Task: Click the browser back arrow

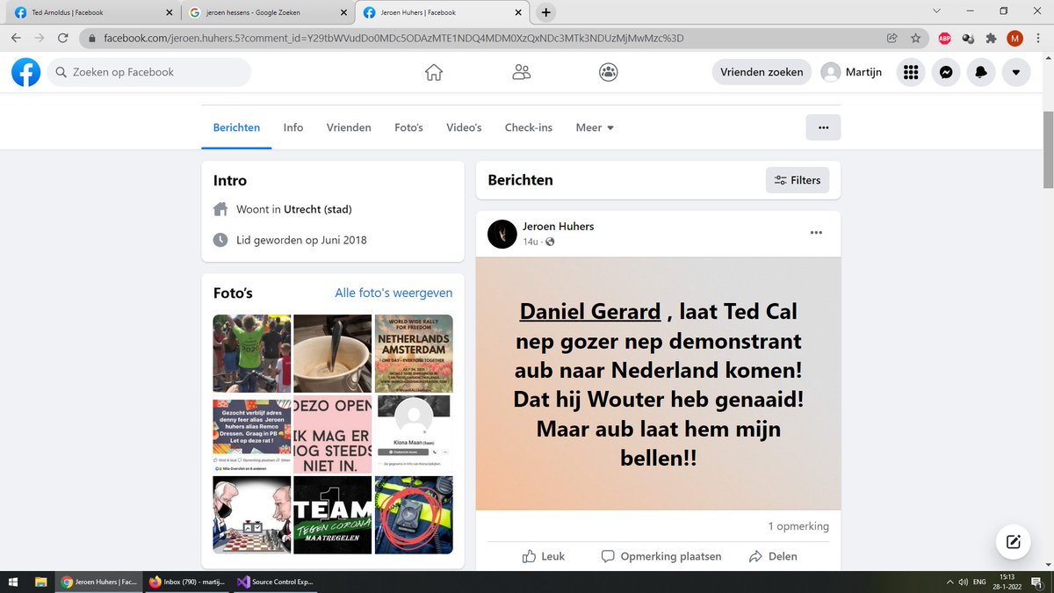Action: tap(16, 38)
